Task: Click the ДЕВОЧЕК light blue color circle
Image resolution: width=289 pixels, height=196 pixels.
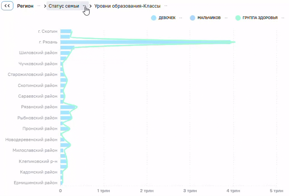Action: pos(154,18)
